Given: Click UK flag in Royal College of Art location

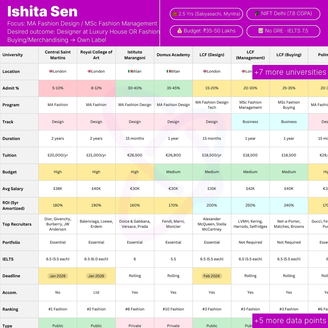Looking at the screenshot, I should coord(89,71).
